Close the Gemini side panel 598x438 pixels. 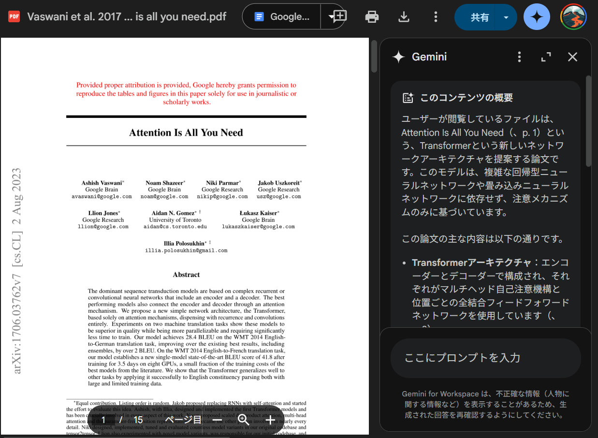point(572,57)
